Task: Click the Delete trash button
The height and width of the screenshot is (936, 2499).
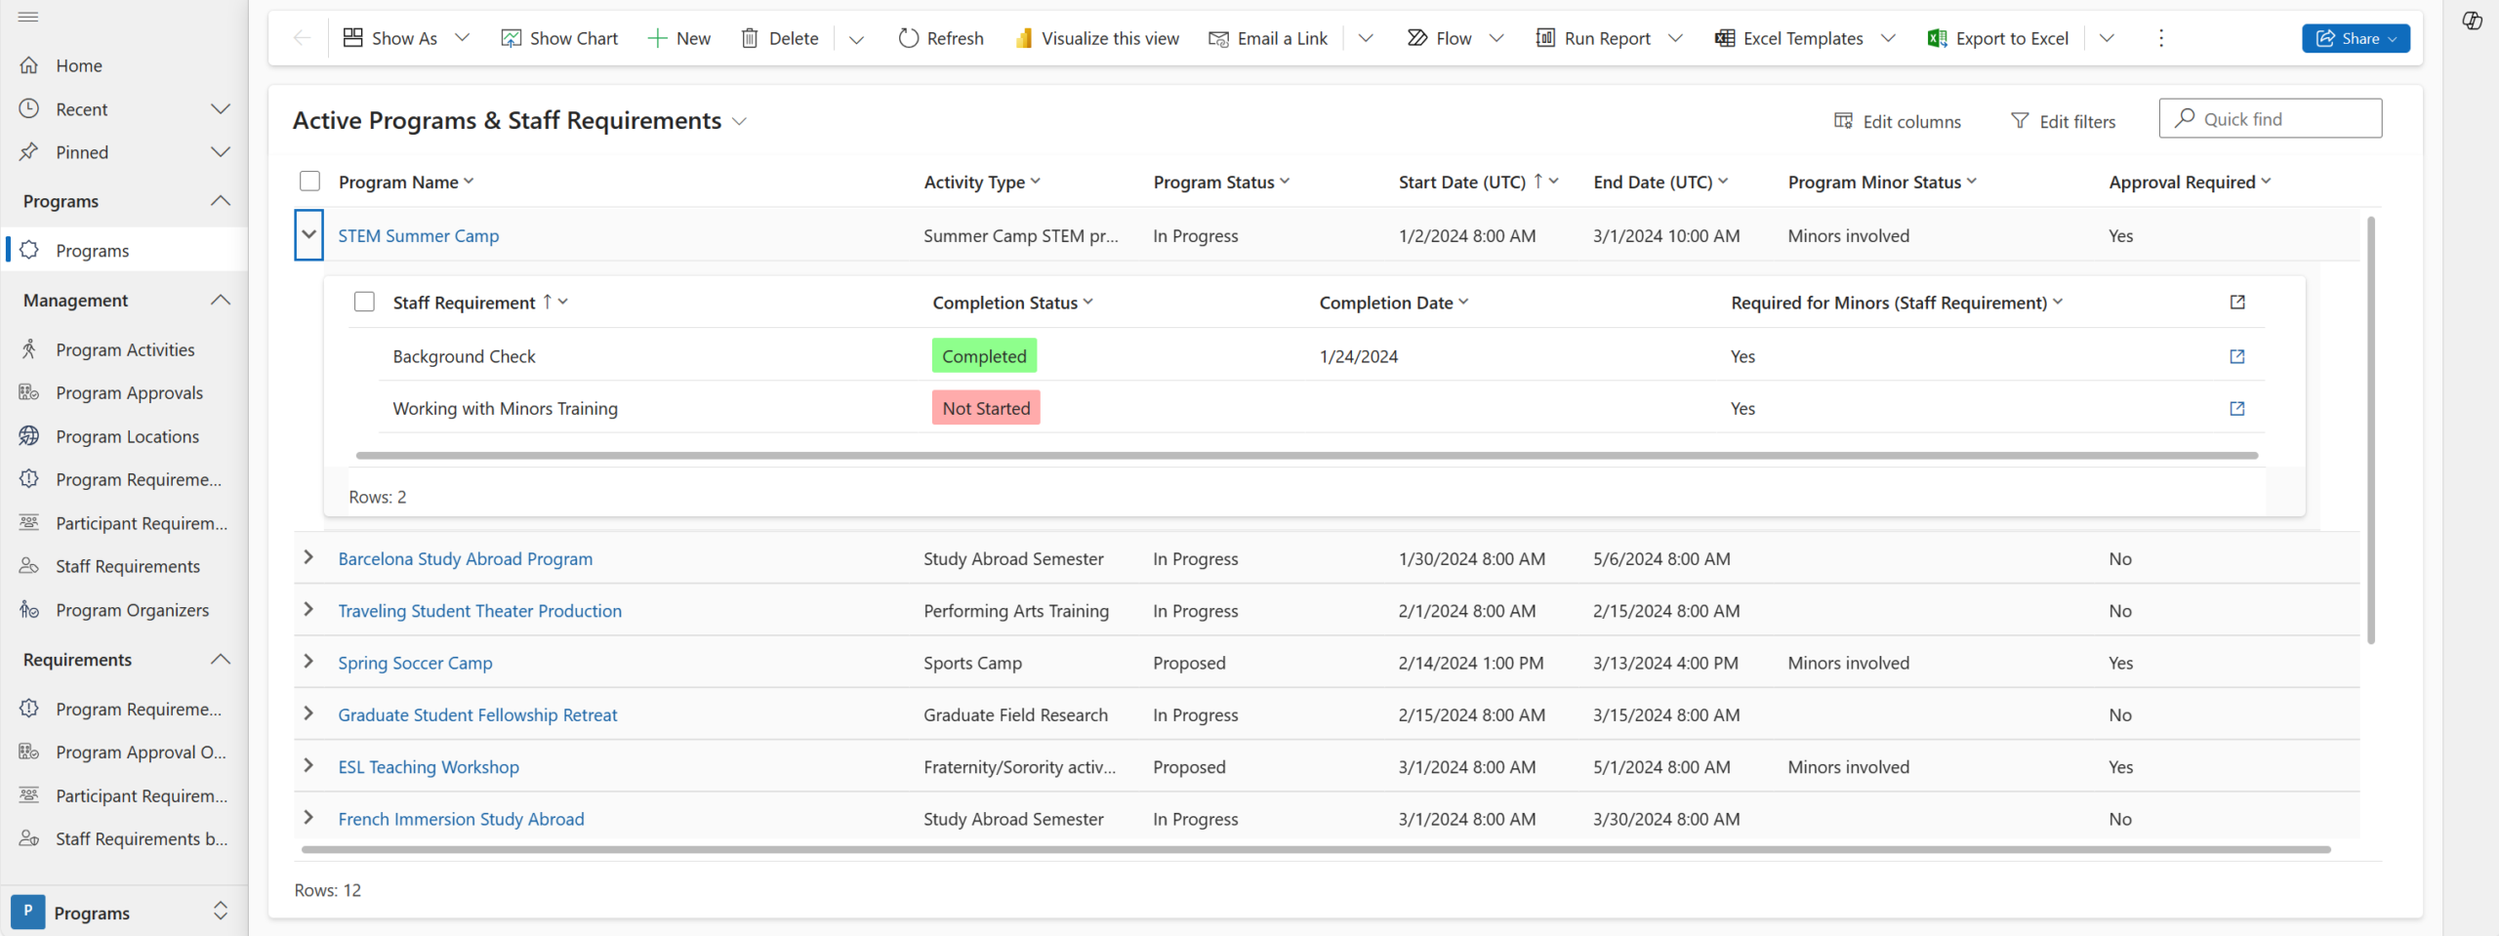Action: click(780, 38)
